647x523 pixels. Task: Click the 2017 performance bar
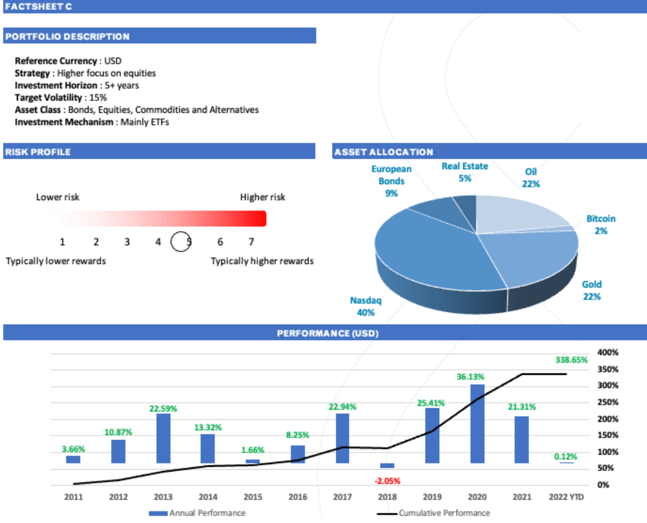tap(342, 438)
